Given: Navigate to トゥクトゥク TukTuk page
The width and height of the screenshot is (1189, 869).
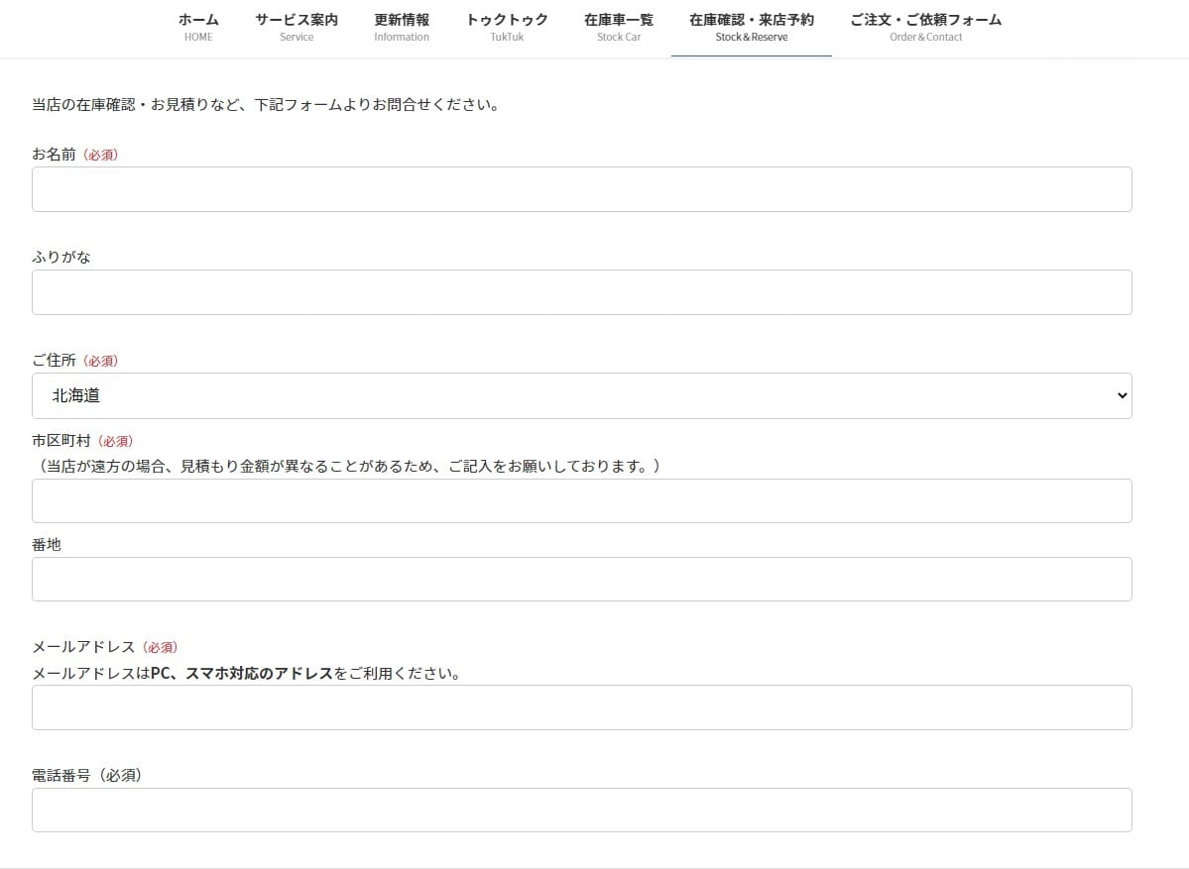Looking at the screenshot, I should 507,28.
